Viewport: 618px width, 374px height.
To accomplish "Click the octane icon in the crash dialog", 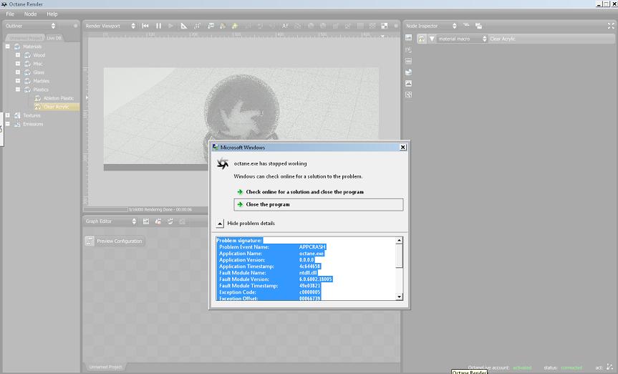I will tap(223, 163).
